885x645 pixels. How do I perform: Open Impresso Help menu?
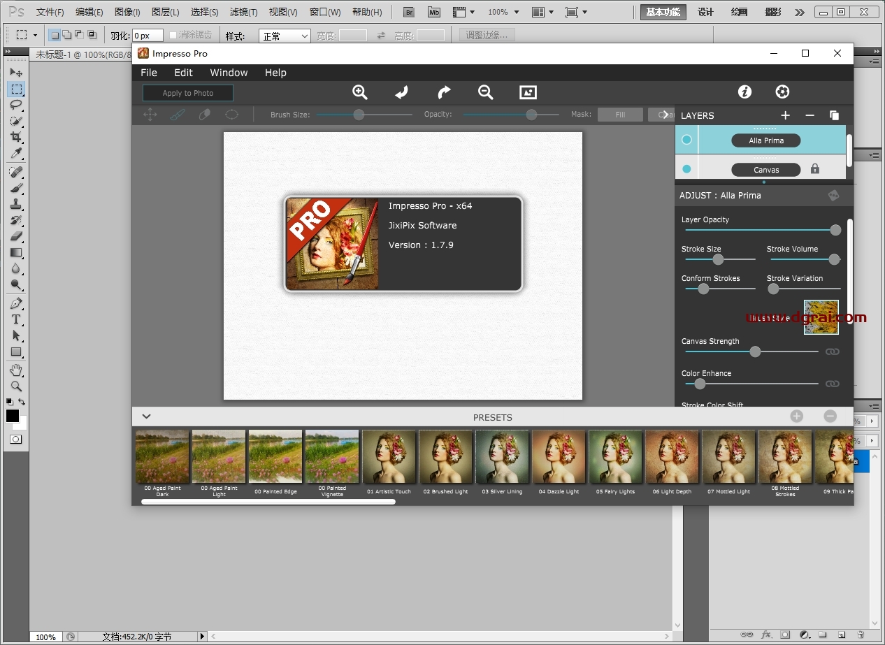tap(275, 73)
